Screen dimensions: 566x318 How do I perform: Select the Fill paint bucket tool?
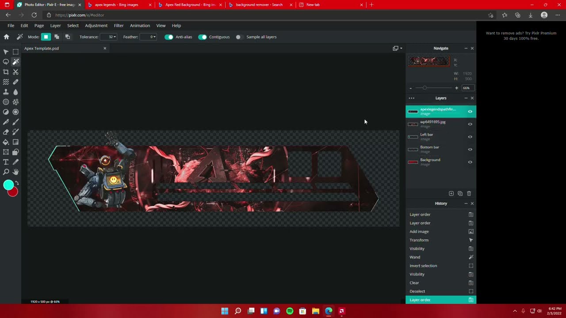6,142
